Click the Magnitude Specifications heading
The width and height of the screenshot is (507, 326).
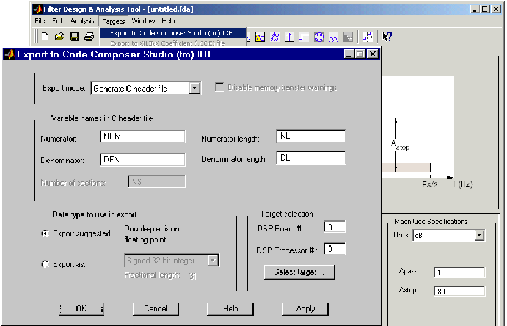click(x=431, y=222)
